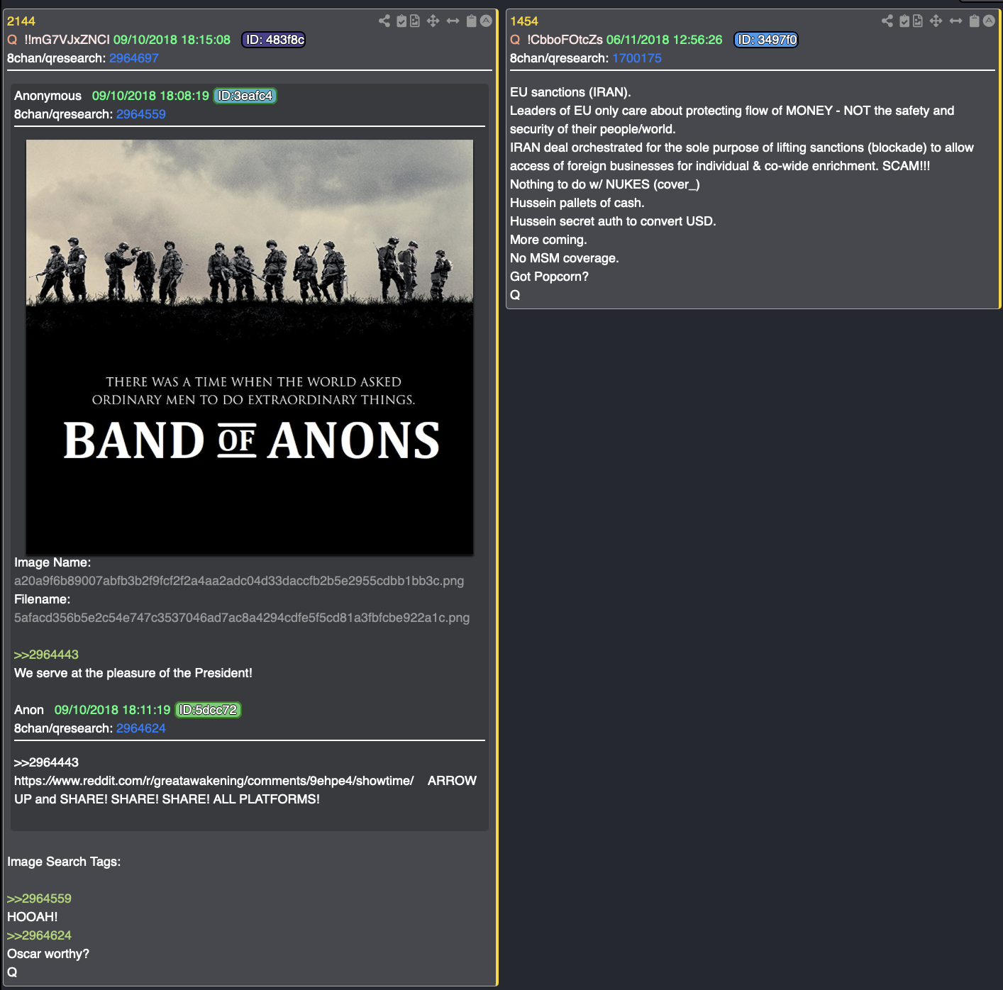Click the circled A icon on post 2144
This screenshot has width=1003, height=990.
click(x=486, y=21)
